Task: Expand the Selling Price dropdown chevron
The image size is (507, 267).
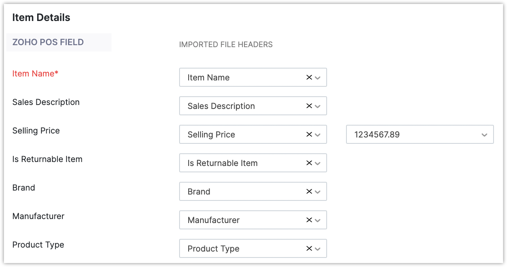Action: (x=318, y=135)
